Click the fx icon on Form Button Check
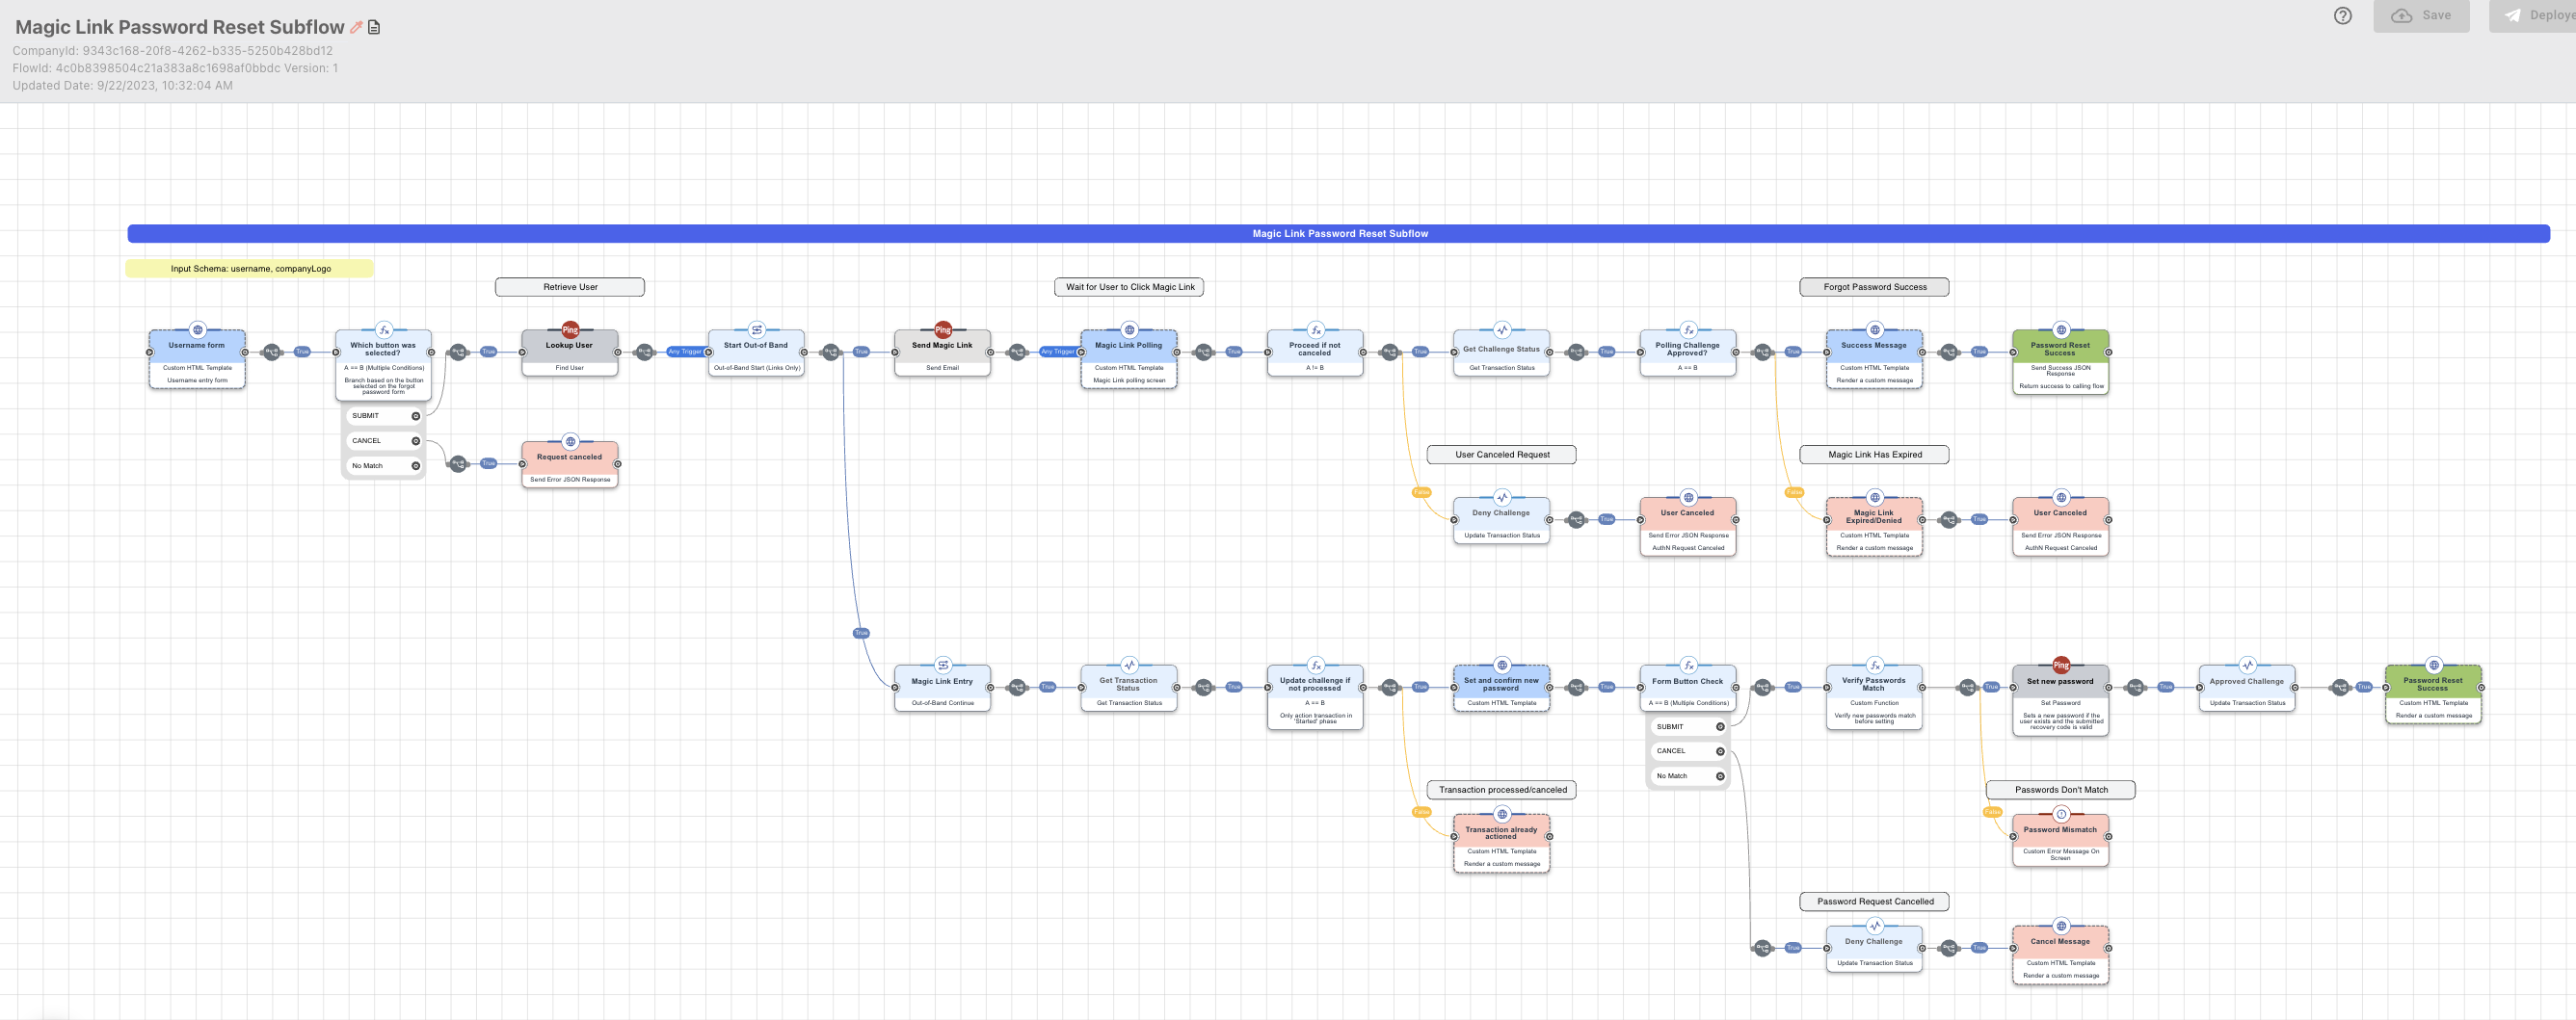Viewport: 2576px width, 1020px height. [1688, 666]
